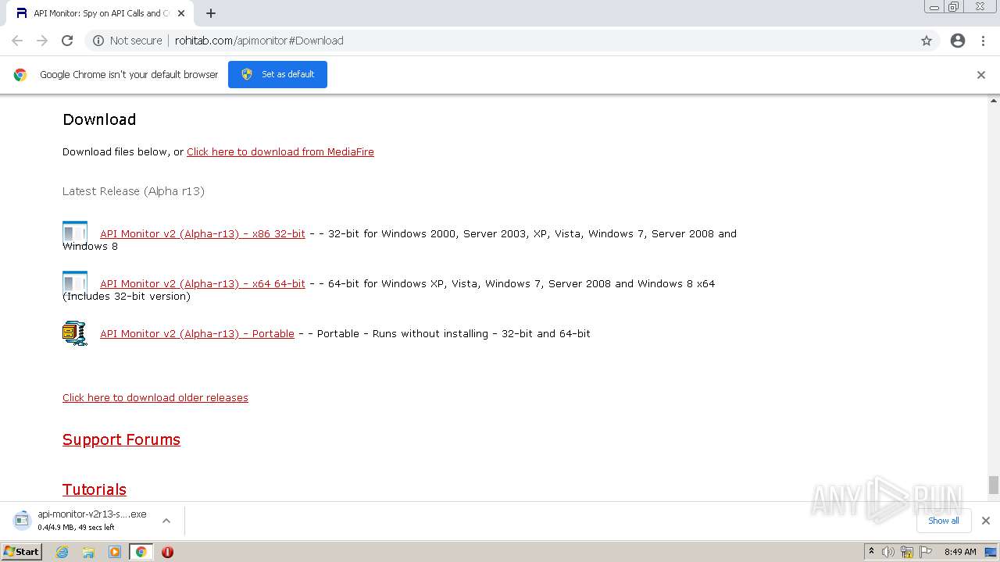Open the Support Forums link
Image resolution: width=1000 pixels, height=562 pixels.
click(x=121, y=439)
